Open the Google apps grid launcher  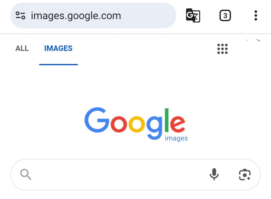tap(222, 49)
